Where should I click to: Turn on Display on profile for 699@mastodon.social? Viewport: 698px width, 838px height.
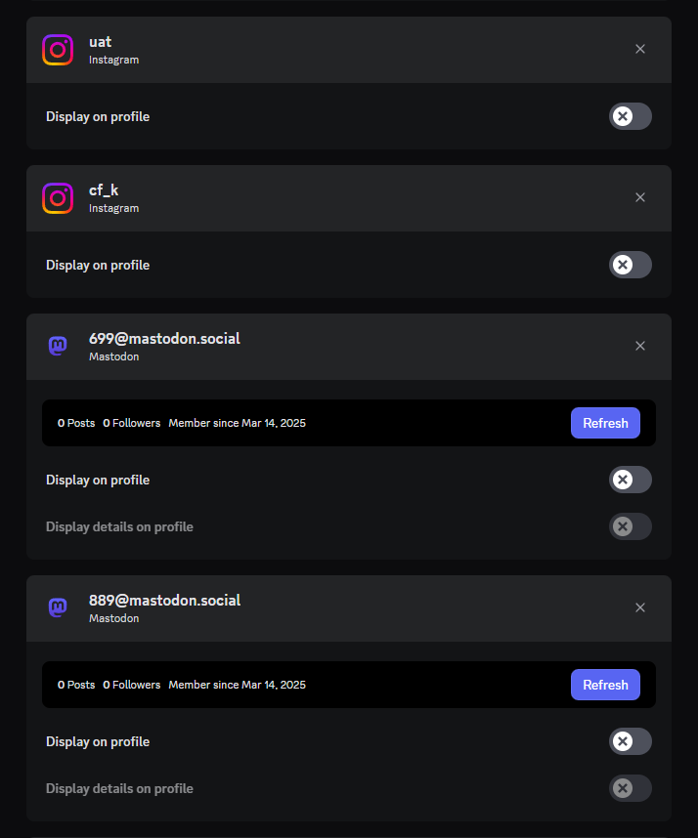pos(631,480)
